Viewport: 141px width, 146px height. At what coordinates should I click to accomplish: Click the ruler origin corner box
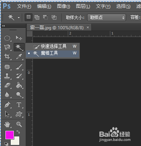30,34
